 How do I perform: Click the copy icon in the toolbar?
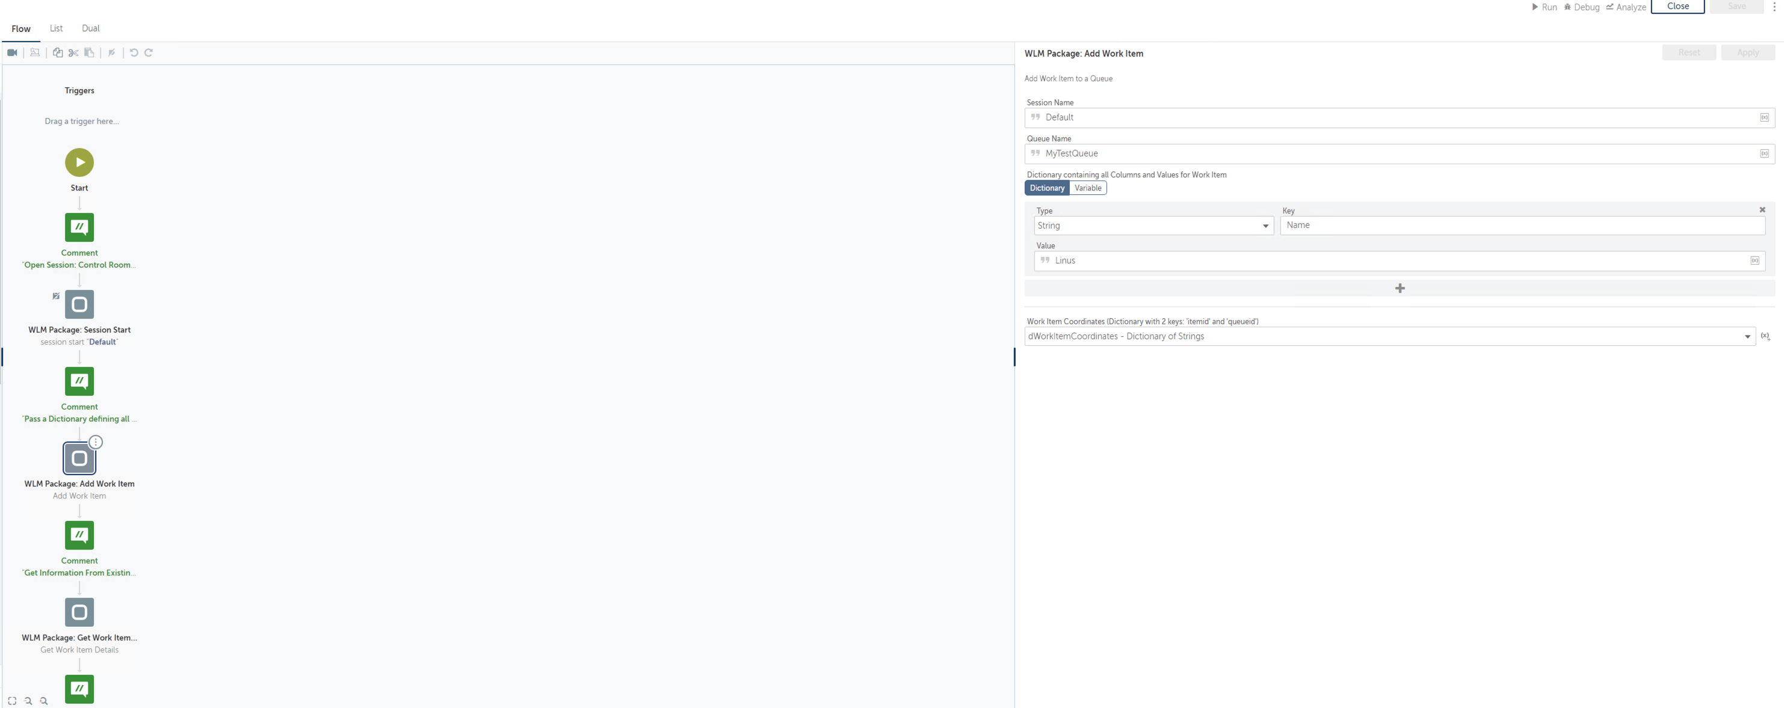[58, 52]
